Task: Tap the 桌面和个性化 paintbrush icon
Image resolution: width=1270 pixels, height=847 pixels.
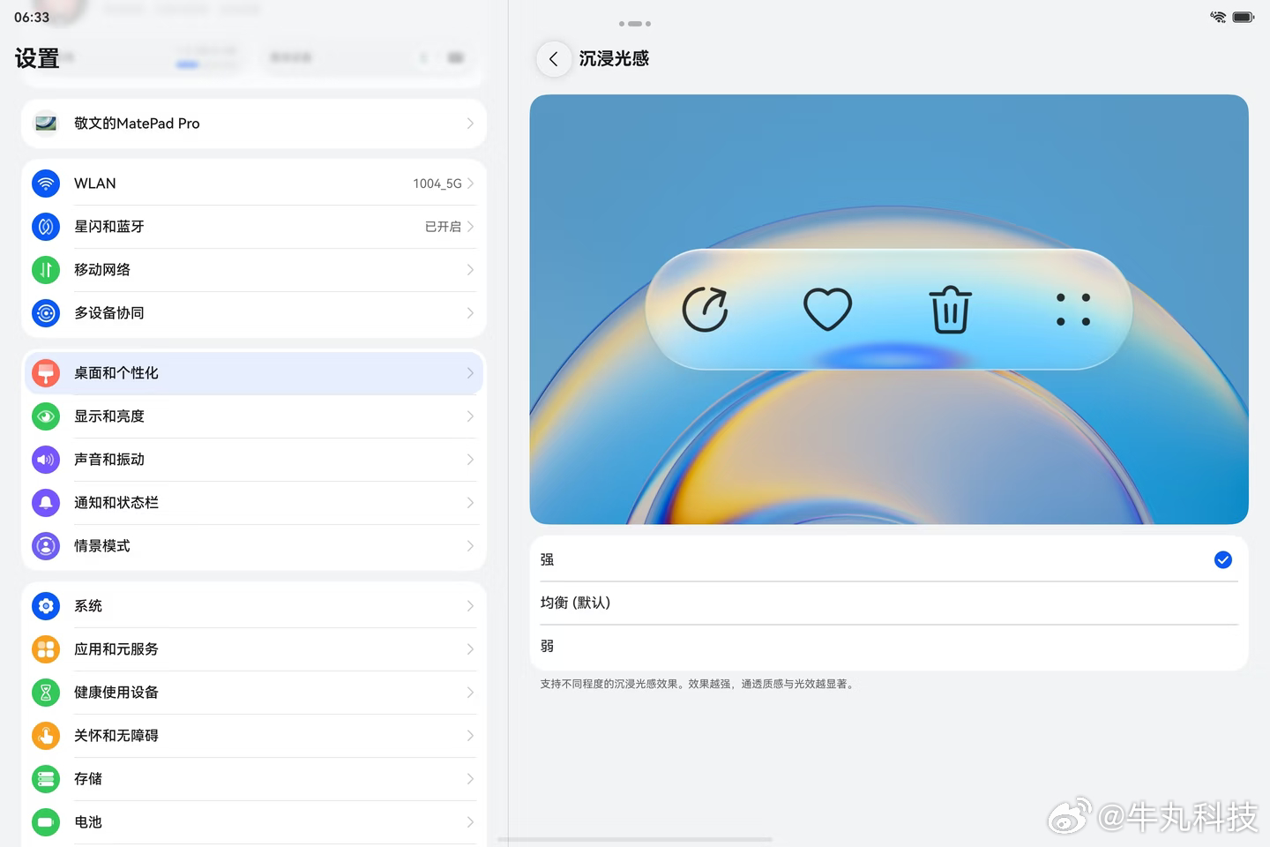Action: coord(46,373)
